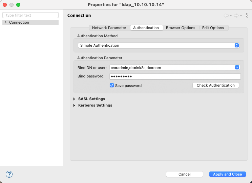Go back using the left arrow icon
The width and height of the screenshot is (252, 183).
226,16
